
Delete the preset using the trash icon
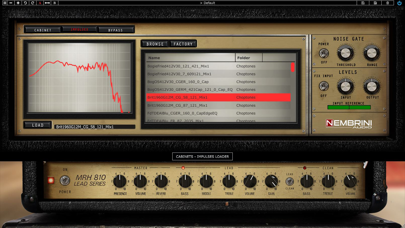coord(388,3)
